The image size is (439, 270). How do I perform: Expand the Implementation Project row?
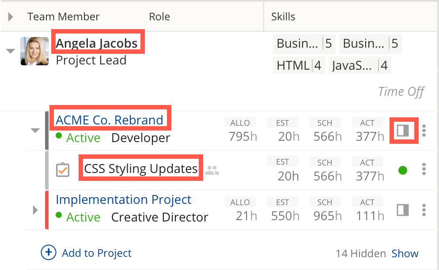click(36, 210)
